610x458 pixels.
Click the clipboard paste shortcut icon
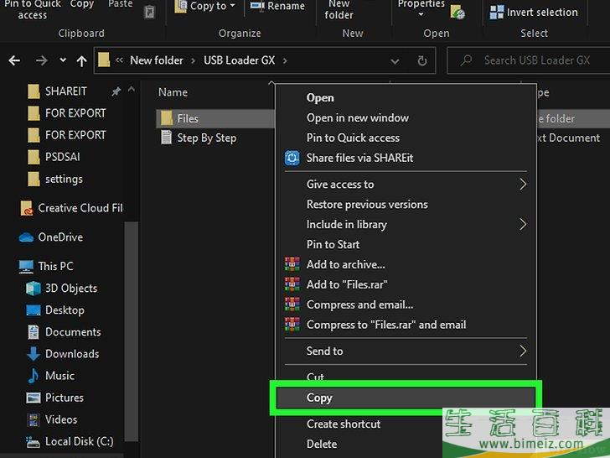[149, 12]
